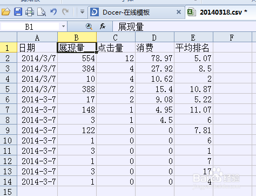The height and width of the screenshot is (196, 256).
Task: Select column C header
Action: 116,37
